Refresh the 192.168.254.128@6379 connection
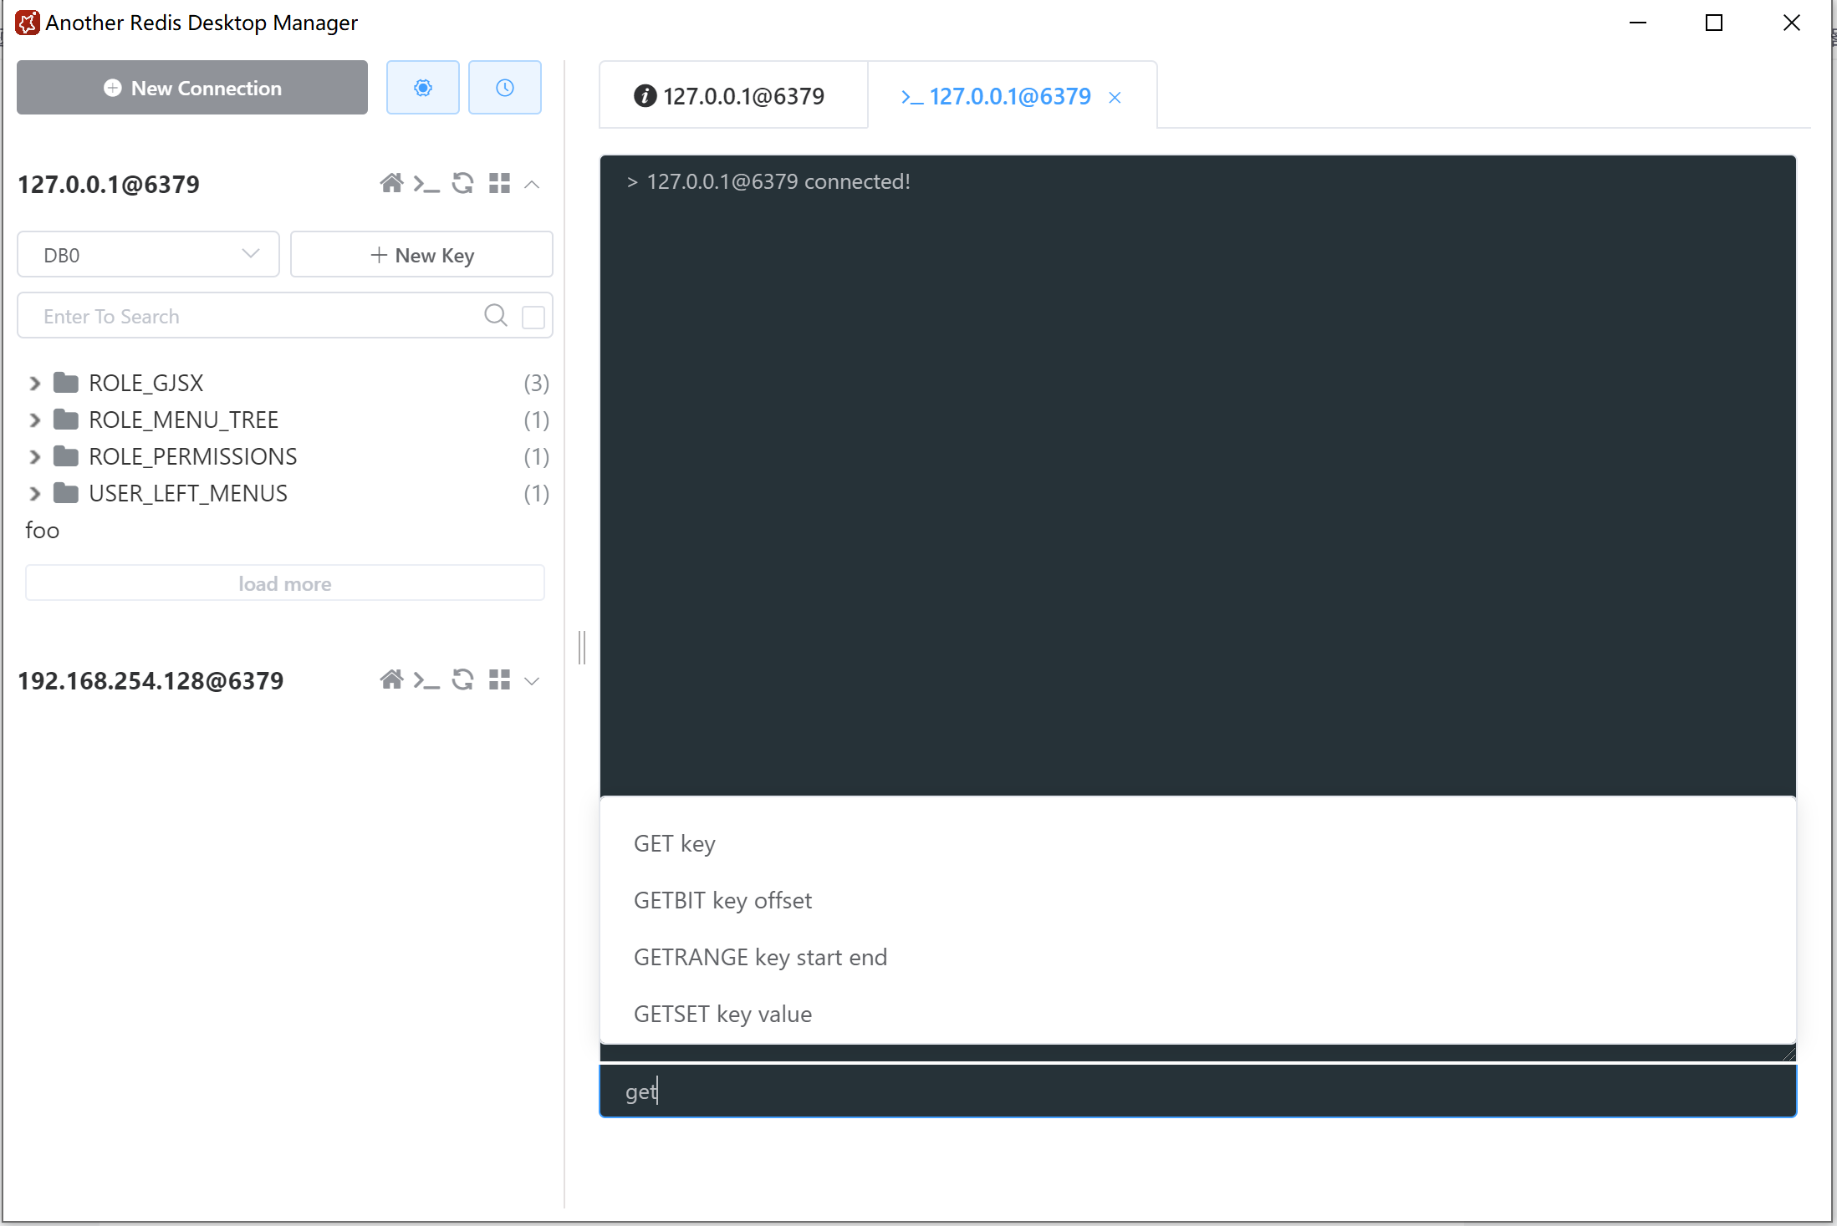Viewport: 1837px width, 1226px height. tap(462, 679)
